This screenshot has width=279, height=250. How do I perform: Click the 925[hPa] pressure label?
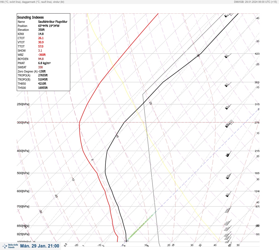coord(23,234)
